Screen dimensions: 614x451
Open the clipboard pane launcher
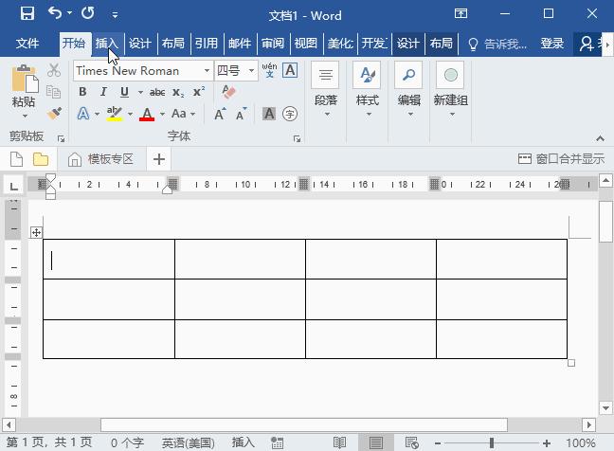tap(61, 138)
